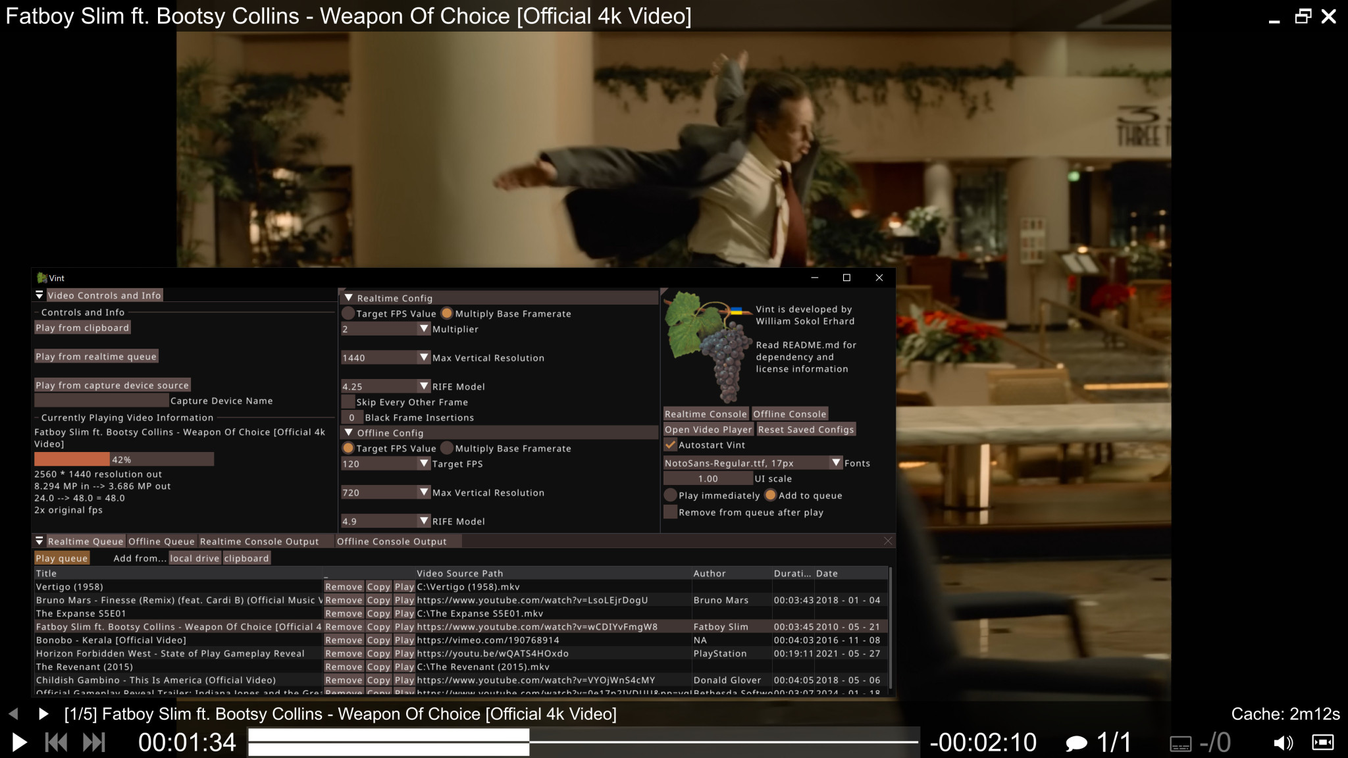Open the NotoSans-Regular Fonts dropdown
Image resolution: width=1348 pixels, height=758 pixels.
click(835, 463)
